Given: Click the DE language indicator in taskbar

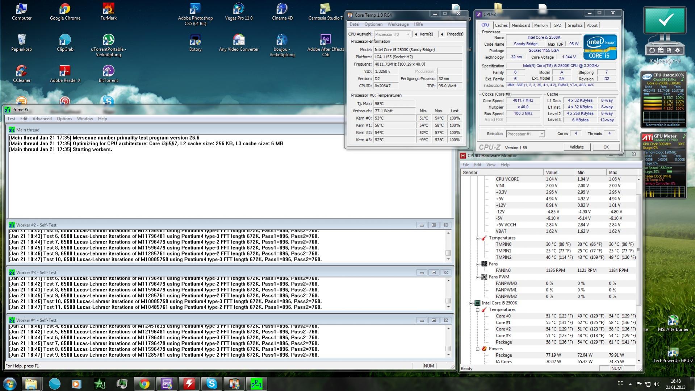Looking at the screenshot, I should pos(620,383).
